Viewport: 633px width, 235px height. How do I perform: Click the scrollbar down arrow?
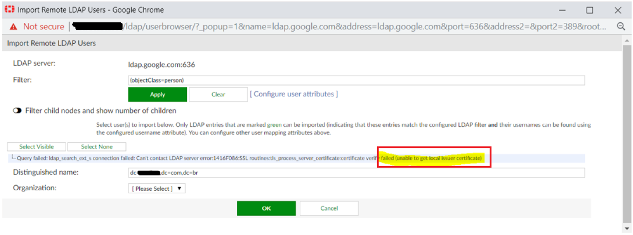tap(627, 228)
